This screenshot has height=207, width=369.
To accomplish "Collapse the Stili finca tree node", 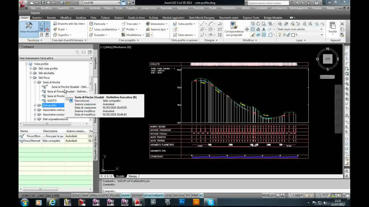I will click(x=31, y=78).
